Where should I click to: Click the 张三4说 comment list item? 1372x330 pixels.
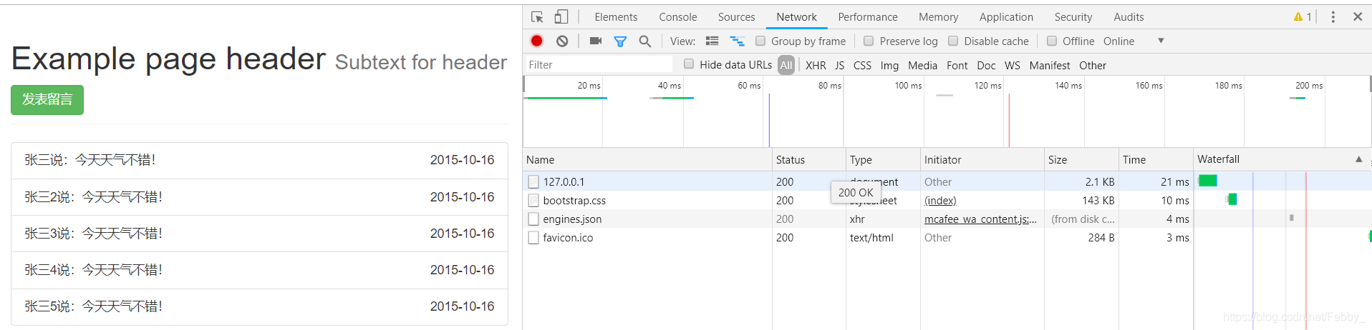pos(259,270)
